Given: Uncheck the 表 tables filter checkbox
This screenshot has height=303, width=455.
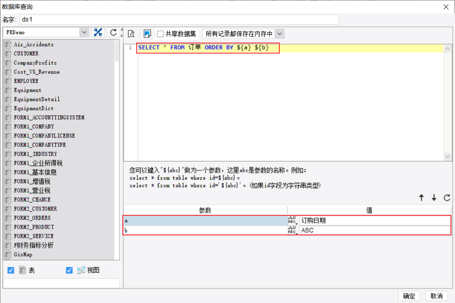Looking at the screenshot, I should 11,270.
